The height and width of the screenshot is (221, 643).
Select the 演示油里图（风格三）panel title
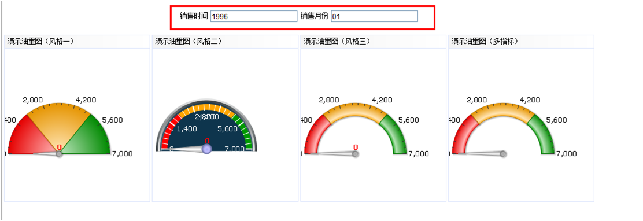pos(337,41)
